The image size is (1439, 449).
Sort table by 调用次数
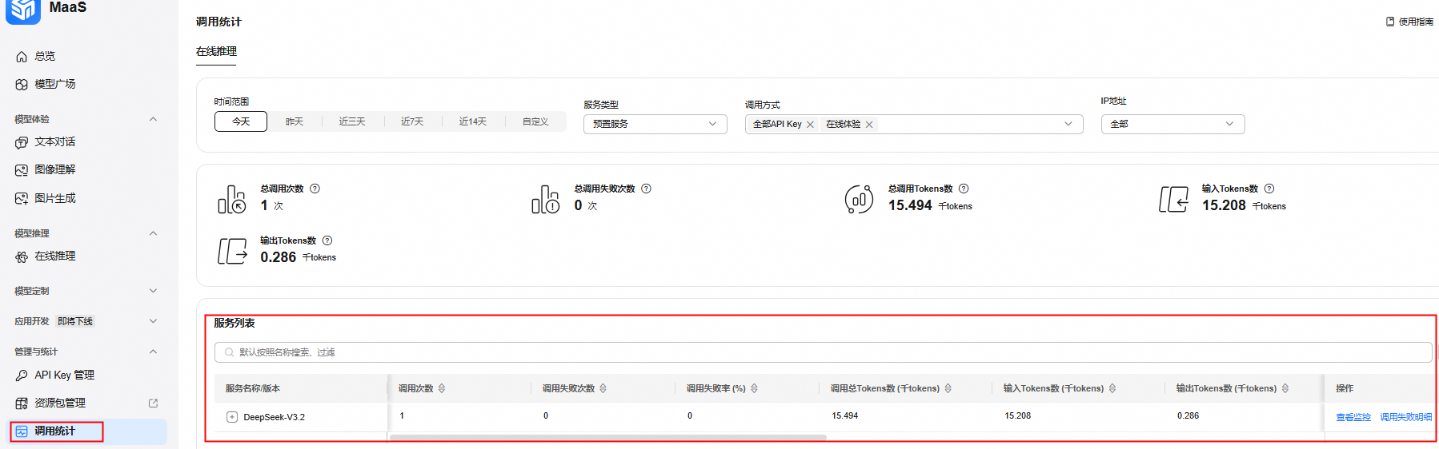(442, 388)
